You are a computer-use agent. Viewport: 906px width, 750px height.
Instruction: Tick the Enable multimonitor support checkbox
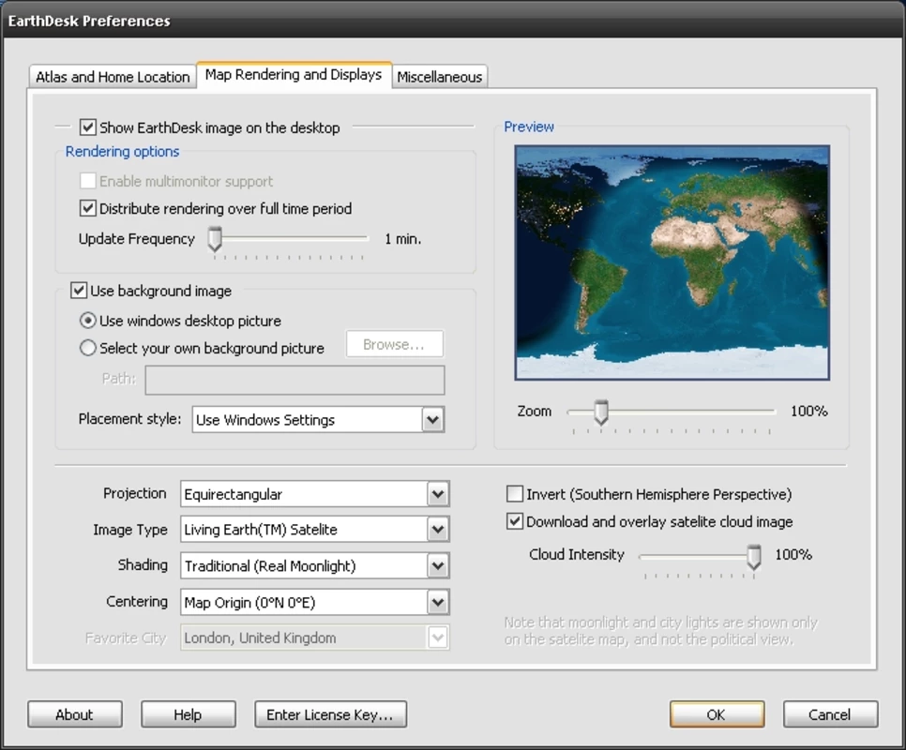(x=88, y=181)
